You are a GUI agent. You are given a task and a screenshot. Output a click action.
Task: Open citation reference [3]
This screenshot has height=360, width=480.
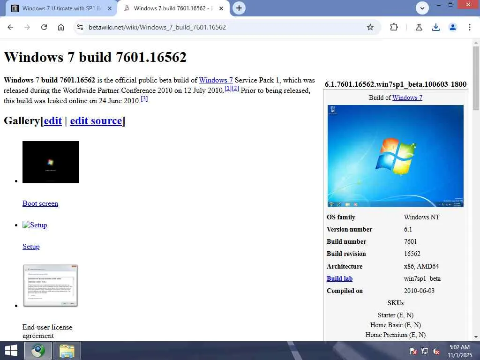(x=144, y=98)
